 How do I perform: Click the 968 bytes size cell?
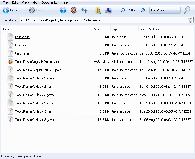click(101, 62)
